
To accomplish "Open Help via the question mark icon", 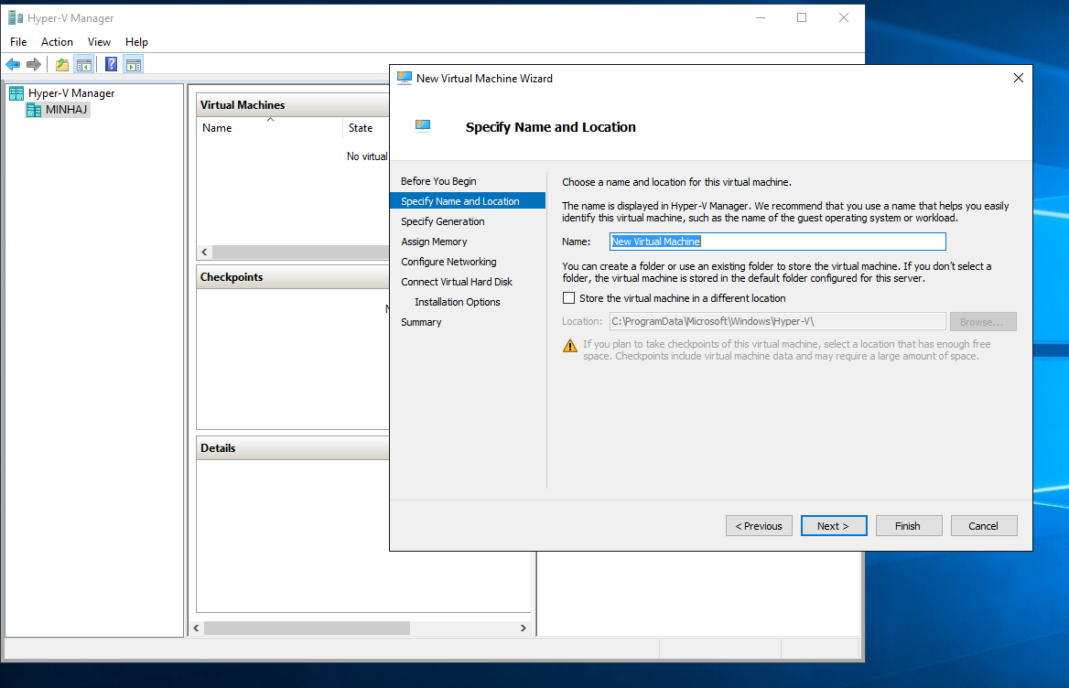I will point(111,64).
